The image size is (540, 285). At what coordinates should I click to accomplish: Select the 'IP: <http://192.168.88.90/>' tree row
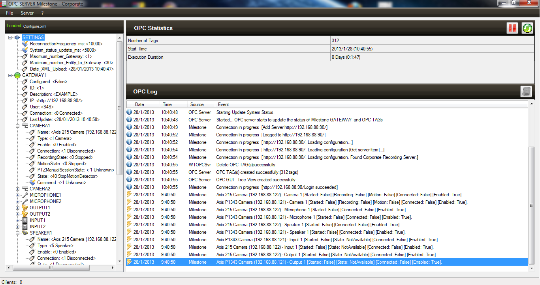(56, 101)
